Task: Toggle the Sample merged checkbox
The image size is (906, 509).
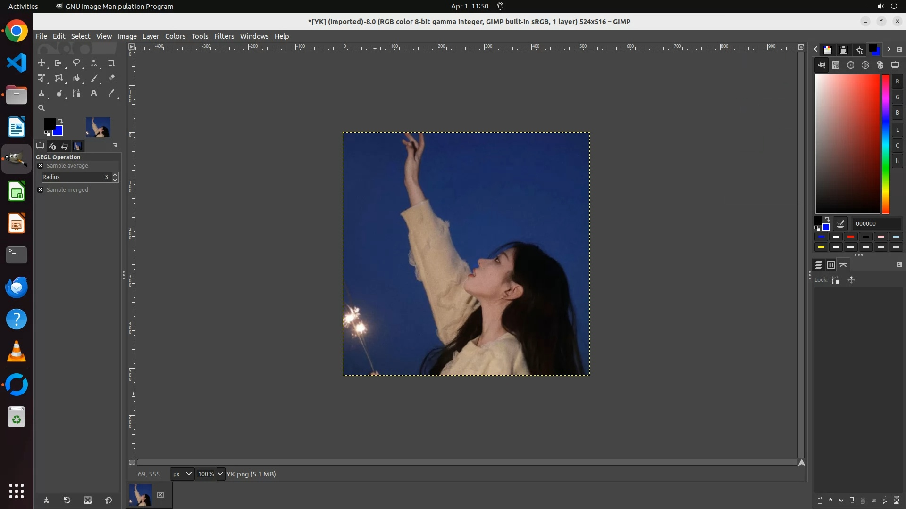Action: point(41,190)
